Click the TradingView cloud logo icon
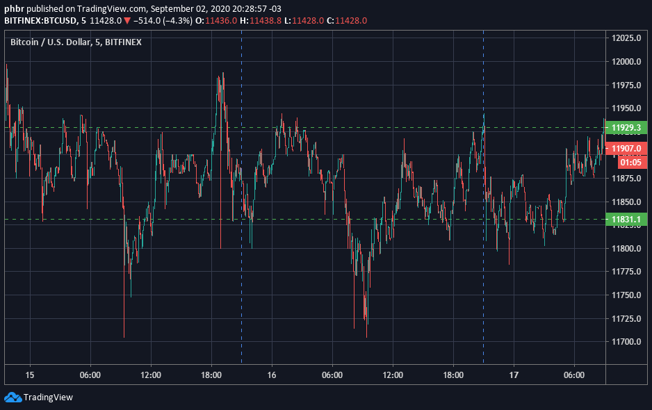The height and width of the screenshot is (410, 652). [x=13, y=397]
